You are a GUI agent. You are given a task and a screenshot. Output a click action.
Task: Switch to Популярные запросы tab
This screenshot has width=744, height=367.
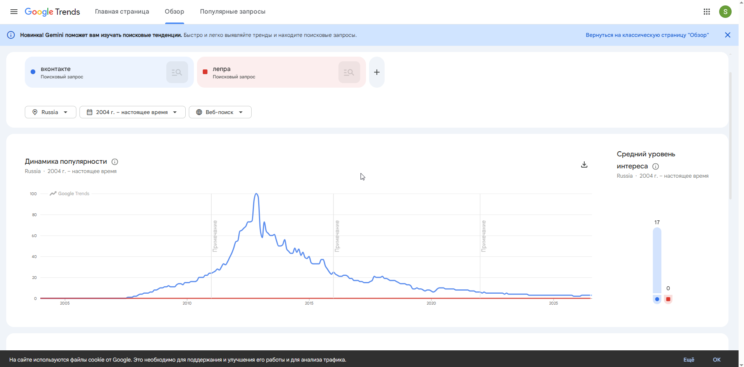[233, 12]
